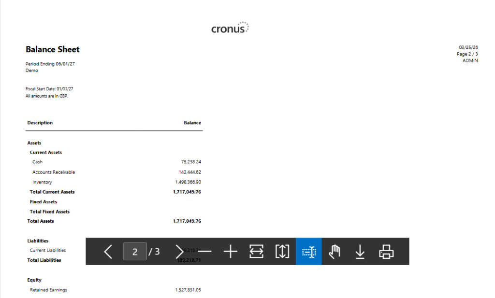Click the Description column header
Image resolution: width=495 pixels, height=298 pixels.
[x=40, y=123]
